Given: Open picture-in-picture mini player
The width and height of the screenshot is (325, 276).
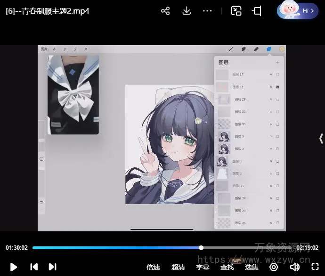Looking at the screenshot, I should point(236,11).
